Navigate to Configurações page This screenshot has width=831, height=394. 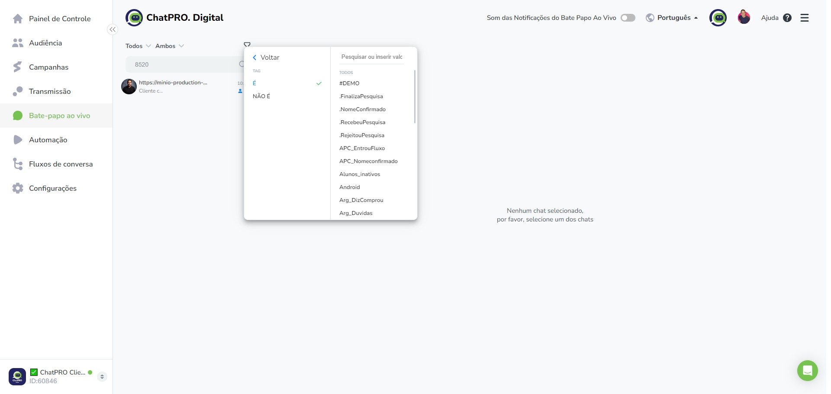pyautogui.click(x=53, y=188)
